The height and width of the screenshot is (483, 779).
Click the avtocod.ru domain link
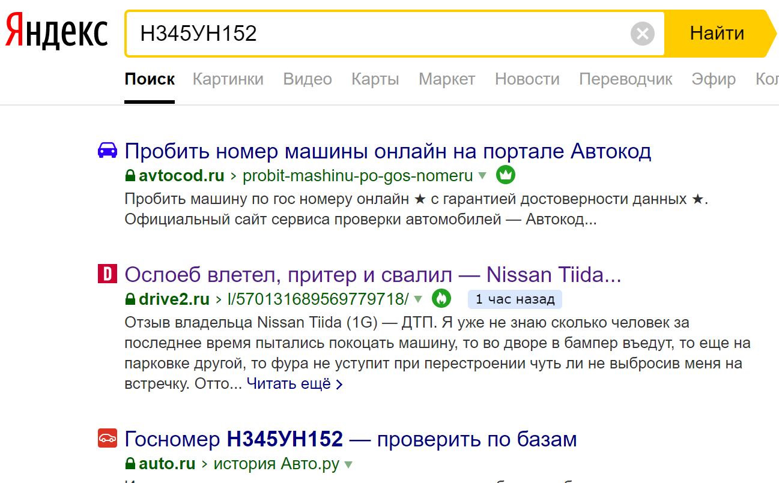click(x=181, y=176)
